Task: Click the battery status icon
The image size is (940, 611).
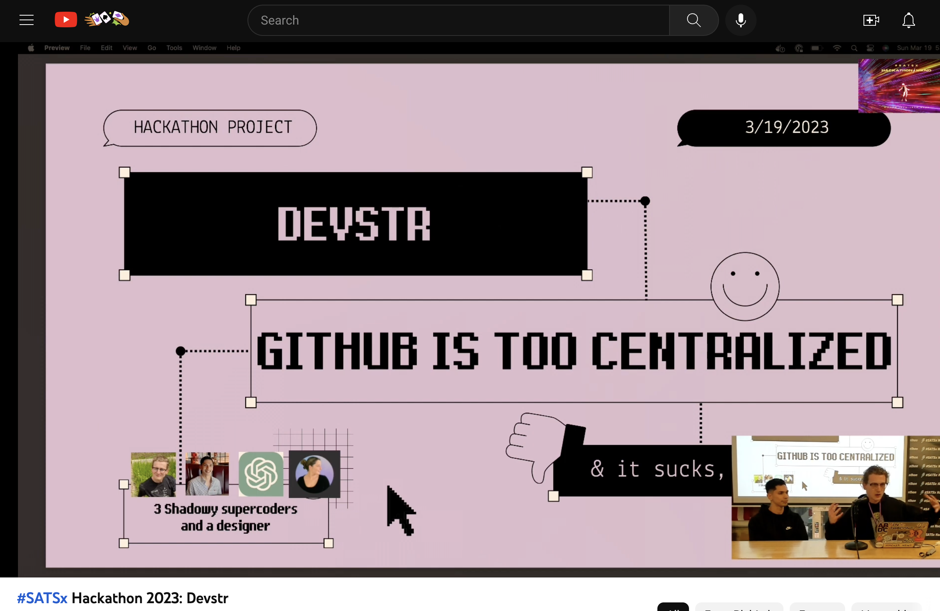Action: [x=816, y=48]
